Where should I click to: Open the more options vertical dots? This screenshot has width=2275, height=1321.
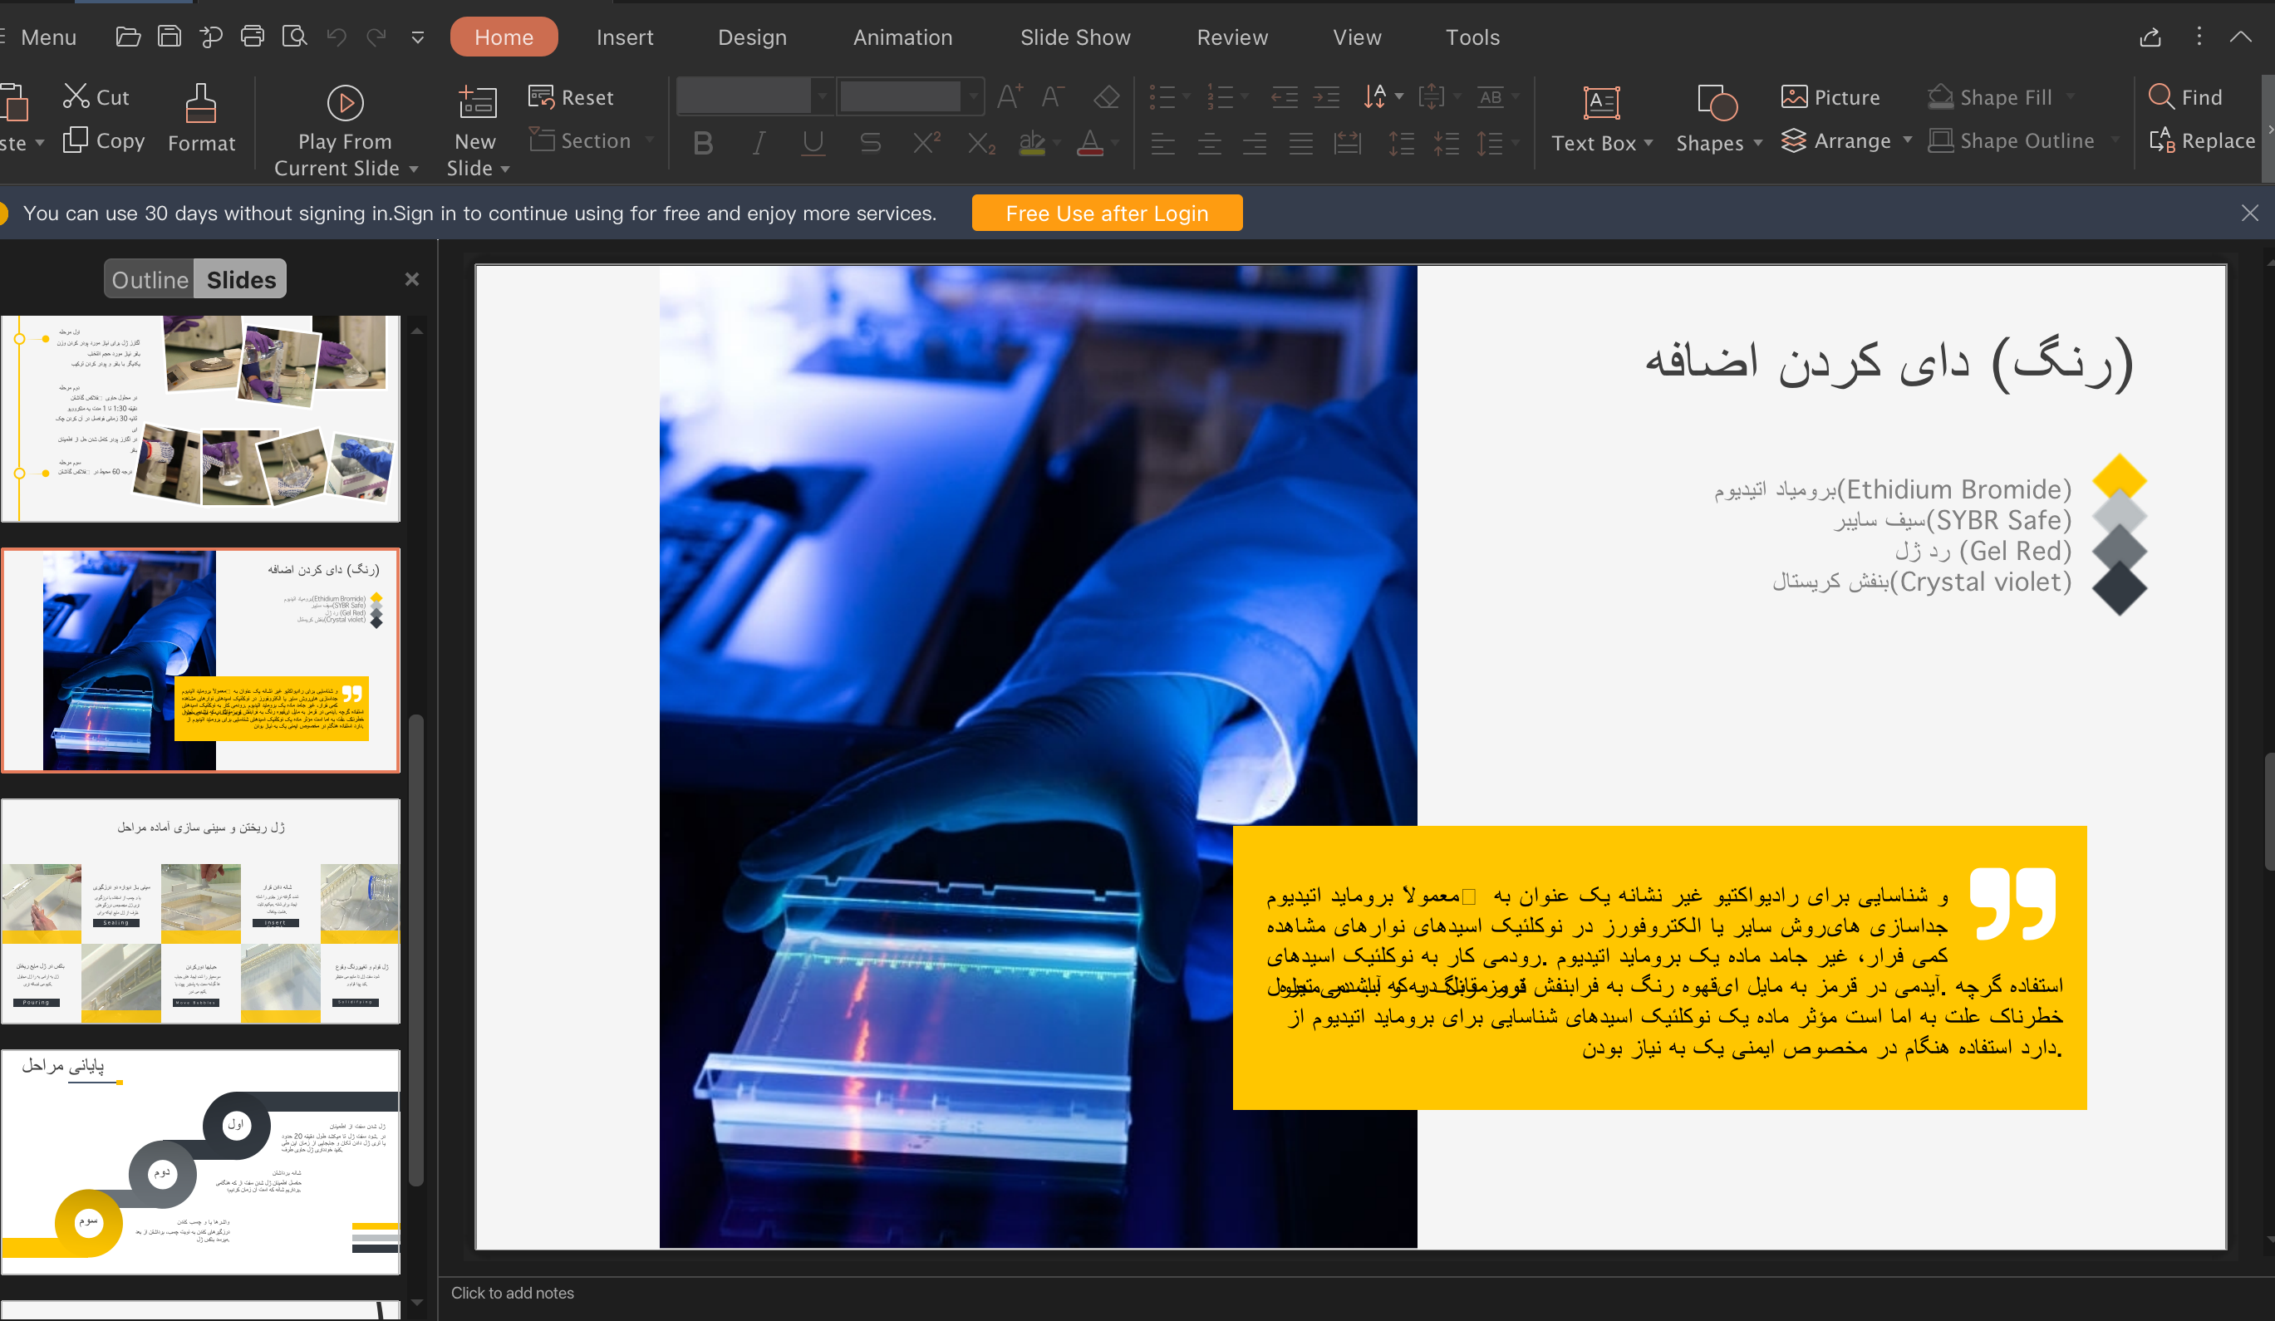point(2199,37)
